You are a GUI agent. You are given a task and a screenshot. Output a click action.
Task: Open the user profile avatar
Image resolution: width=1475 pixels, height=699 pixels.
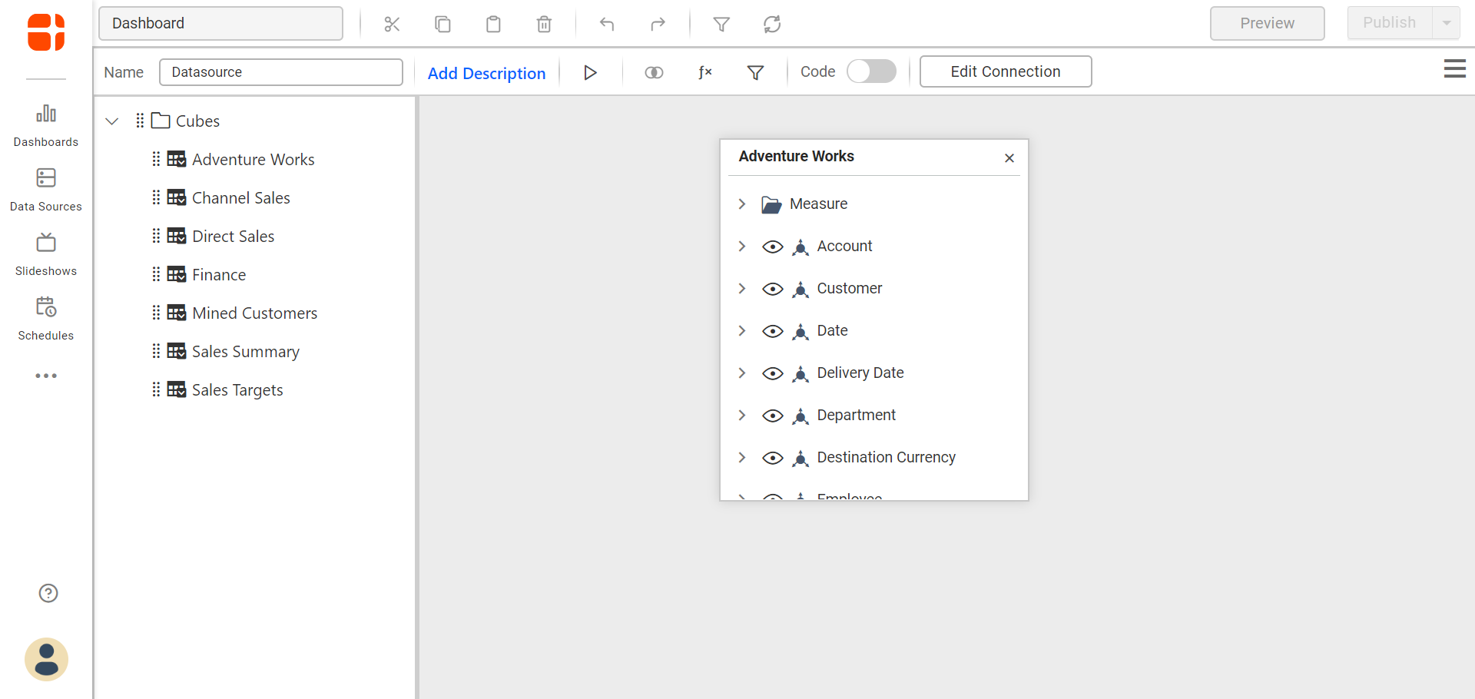(x=46, y=659)
